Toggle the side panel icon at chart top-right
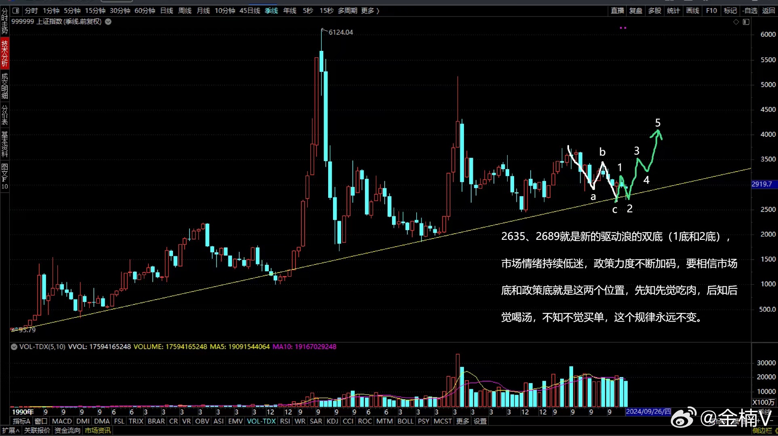This screenshot has height=436, width=778. [746, 22]
